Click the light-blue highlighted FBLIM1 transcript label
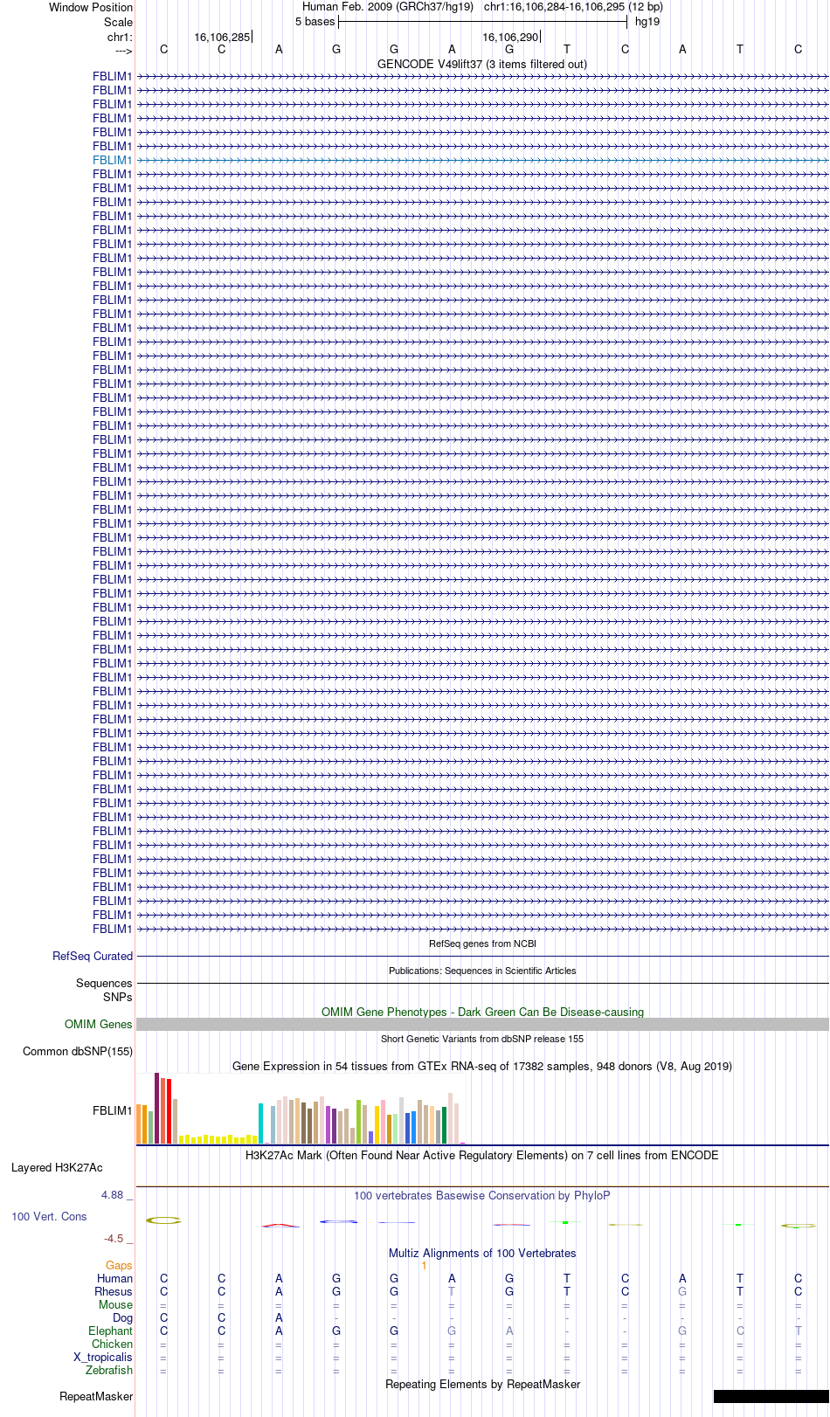The height and width of the screenshot is (1417, 830). click(112, 160)
